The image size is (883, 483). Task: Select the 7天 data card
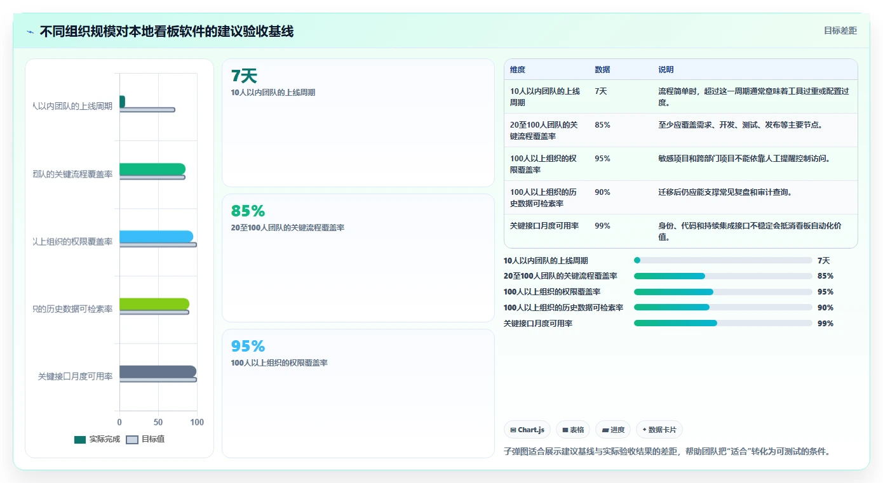coord(358,122)
